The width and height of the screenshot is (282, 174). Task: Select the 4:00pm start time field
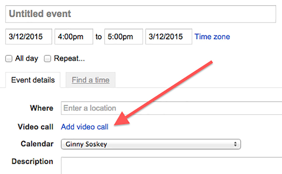click(74, 37)
